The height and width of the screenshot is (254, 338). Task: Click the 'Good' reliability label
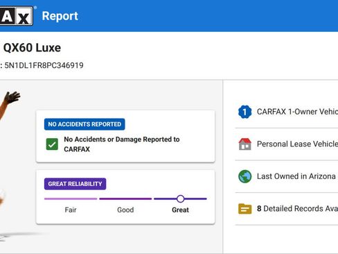pos(125,210)
